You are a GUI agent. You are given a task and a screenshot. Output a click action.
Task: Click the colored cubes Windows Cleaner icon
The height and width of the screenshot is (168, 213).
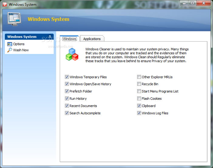coord(72,55)
